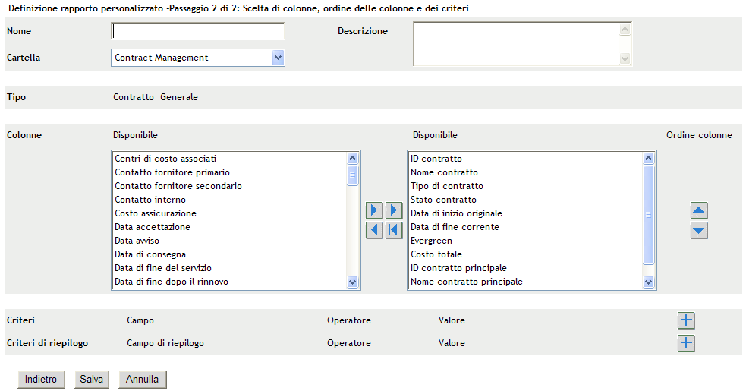
Task: Focus the Nome text field
Action: [x=198, y=32]
